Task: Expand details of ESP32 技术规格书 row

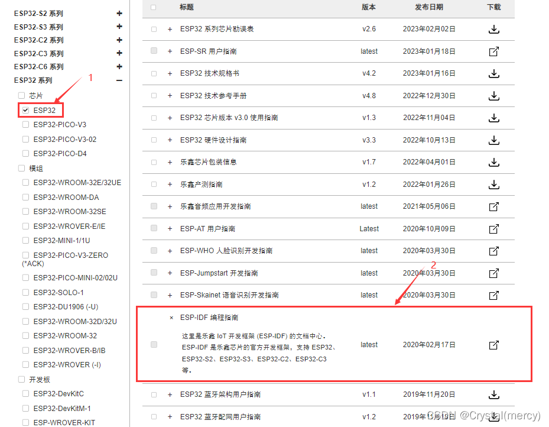Action: (x=170, y=73)
